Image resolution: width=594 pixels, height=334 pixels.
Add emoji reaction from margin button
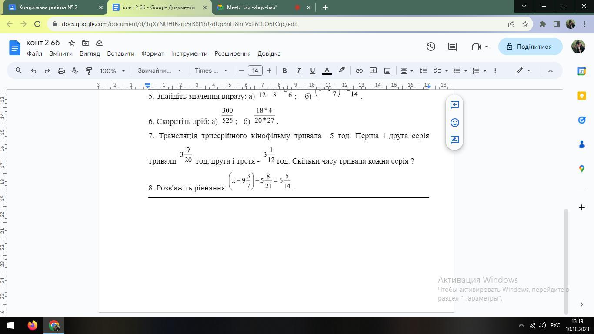pyautogui.click(x=454, y=123)
